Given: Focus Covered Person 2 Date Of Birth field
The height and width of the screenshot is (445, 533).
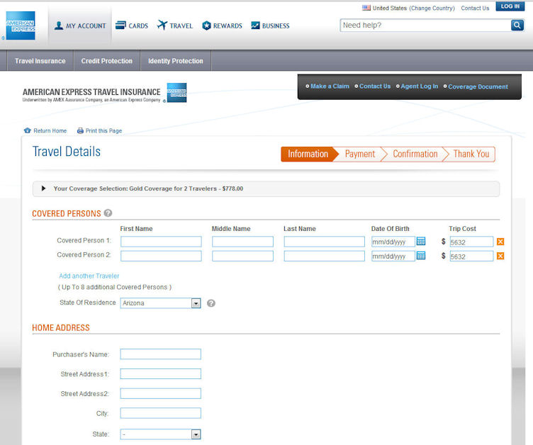Looking at the screenshot, I should [x=393, y=256].
